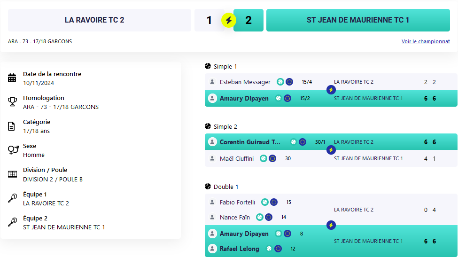Viewport: 458px width, 258px height.
Task: Click the lightning badge in Simple 2
Action: tap(331, 150)
